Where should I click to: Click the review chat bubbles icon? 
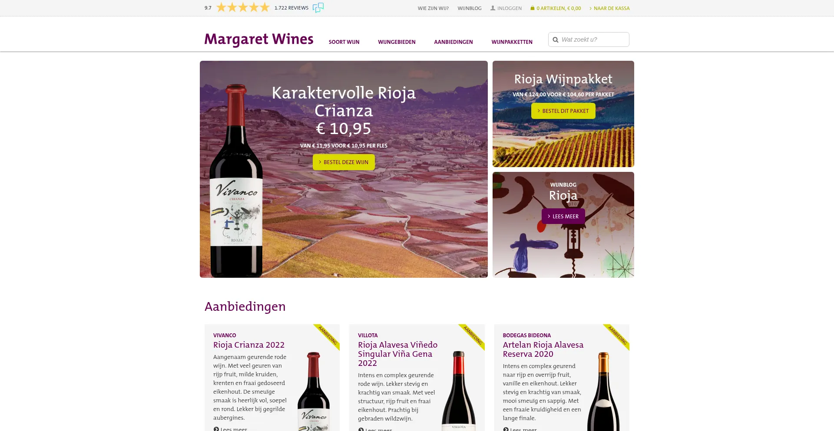tap(318, 8)
